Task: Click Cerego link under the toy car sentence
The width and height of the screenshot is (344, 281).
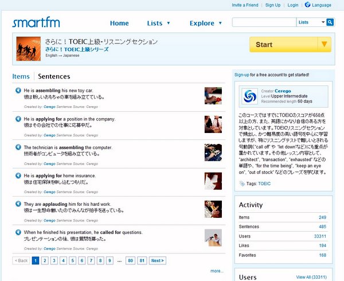Action: [x=49, y=107]
